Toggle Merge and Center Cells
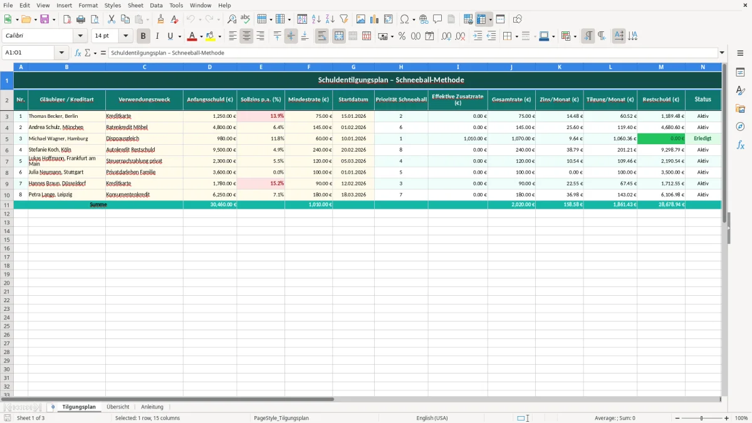The height and width of the screenshot is (423, 752). [x=339, y=36]
